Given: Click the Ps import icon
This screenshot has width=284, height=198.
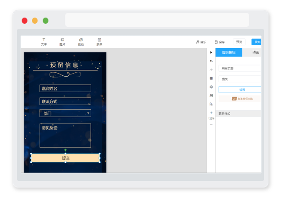Looking at the screenshot, I should click(x=211, y=104).
